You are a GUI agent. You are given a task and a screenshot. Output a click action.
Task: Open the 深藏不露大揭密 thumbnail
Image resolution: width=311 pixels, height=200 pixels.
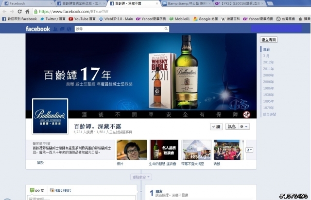pyautogui.click(x=196, y=150)
